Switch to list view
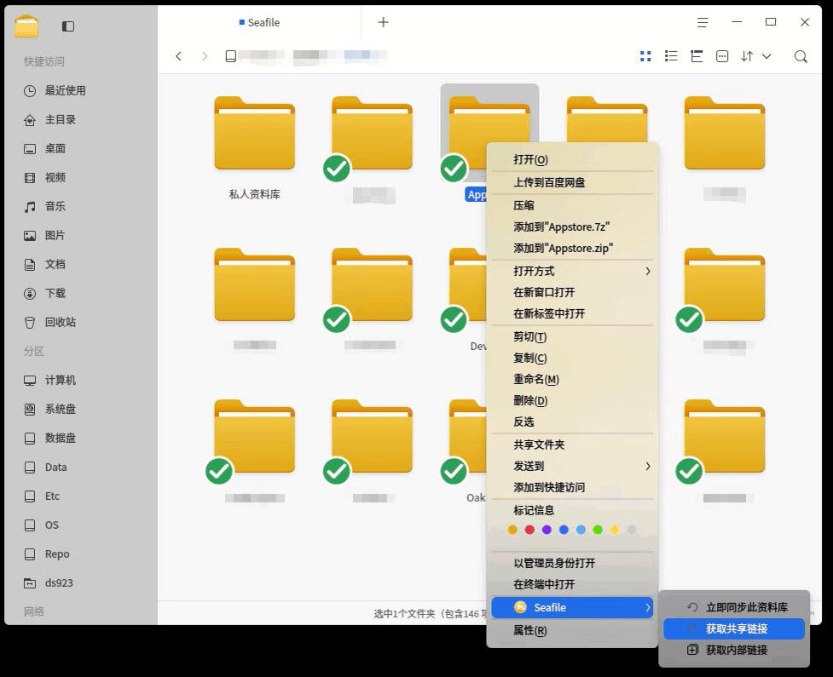This screenshot has height=677, width=833. (671, 56)
